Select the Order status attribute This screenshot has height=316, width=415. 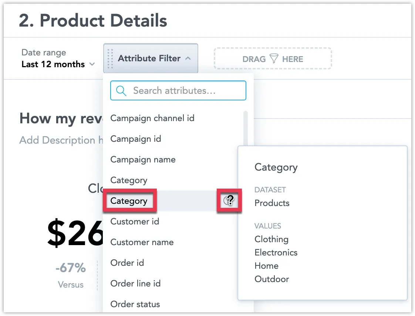(x=135, y=304)
